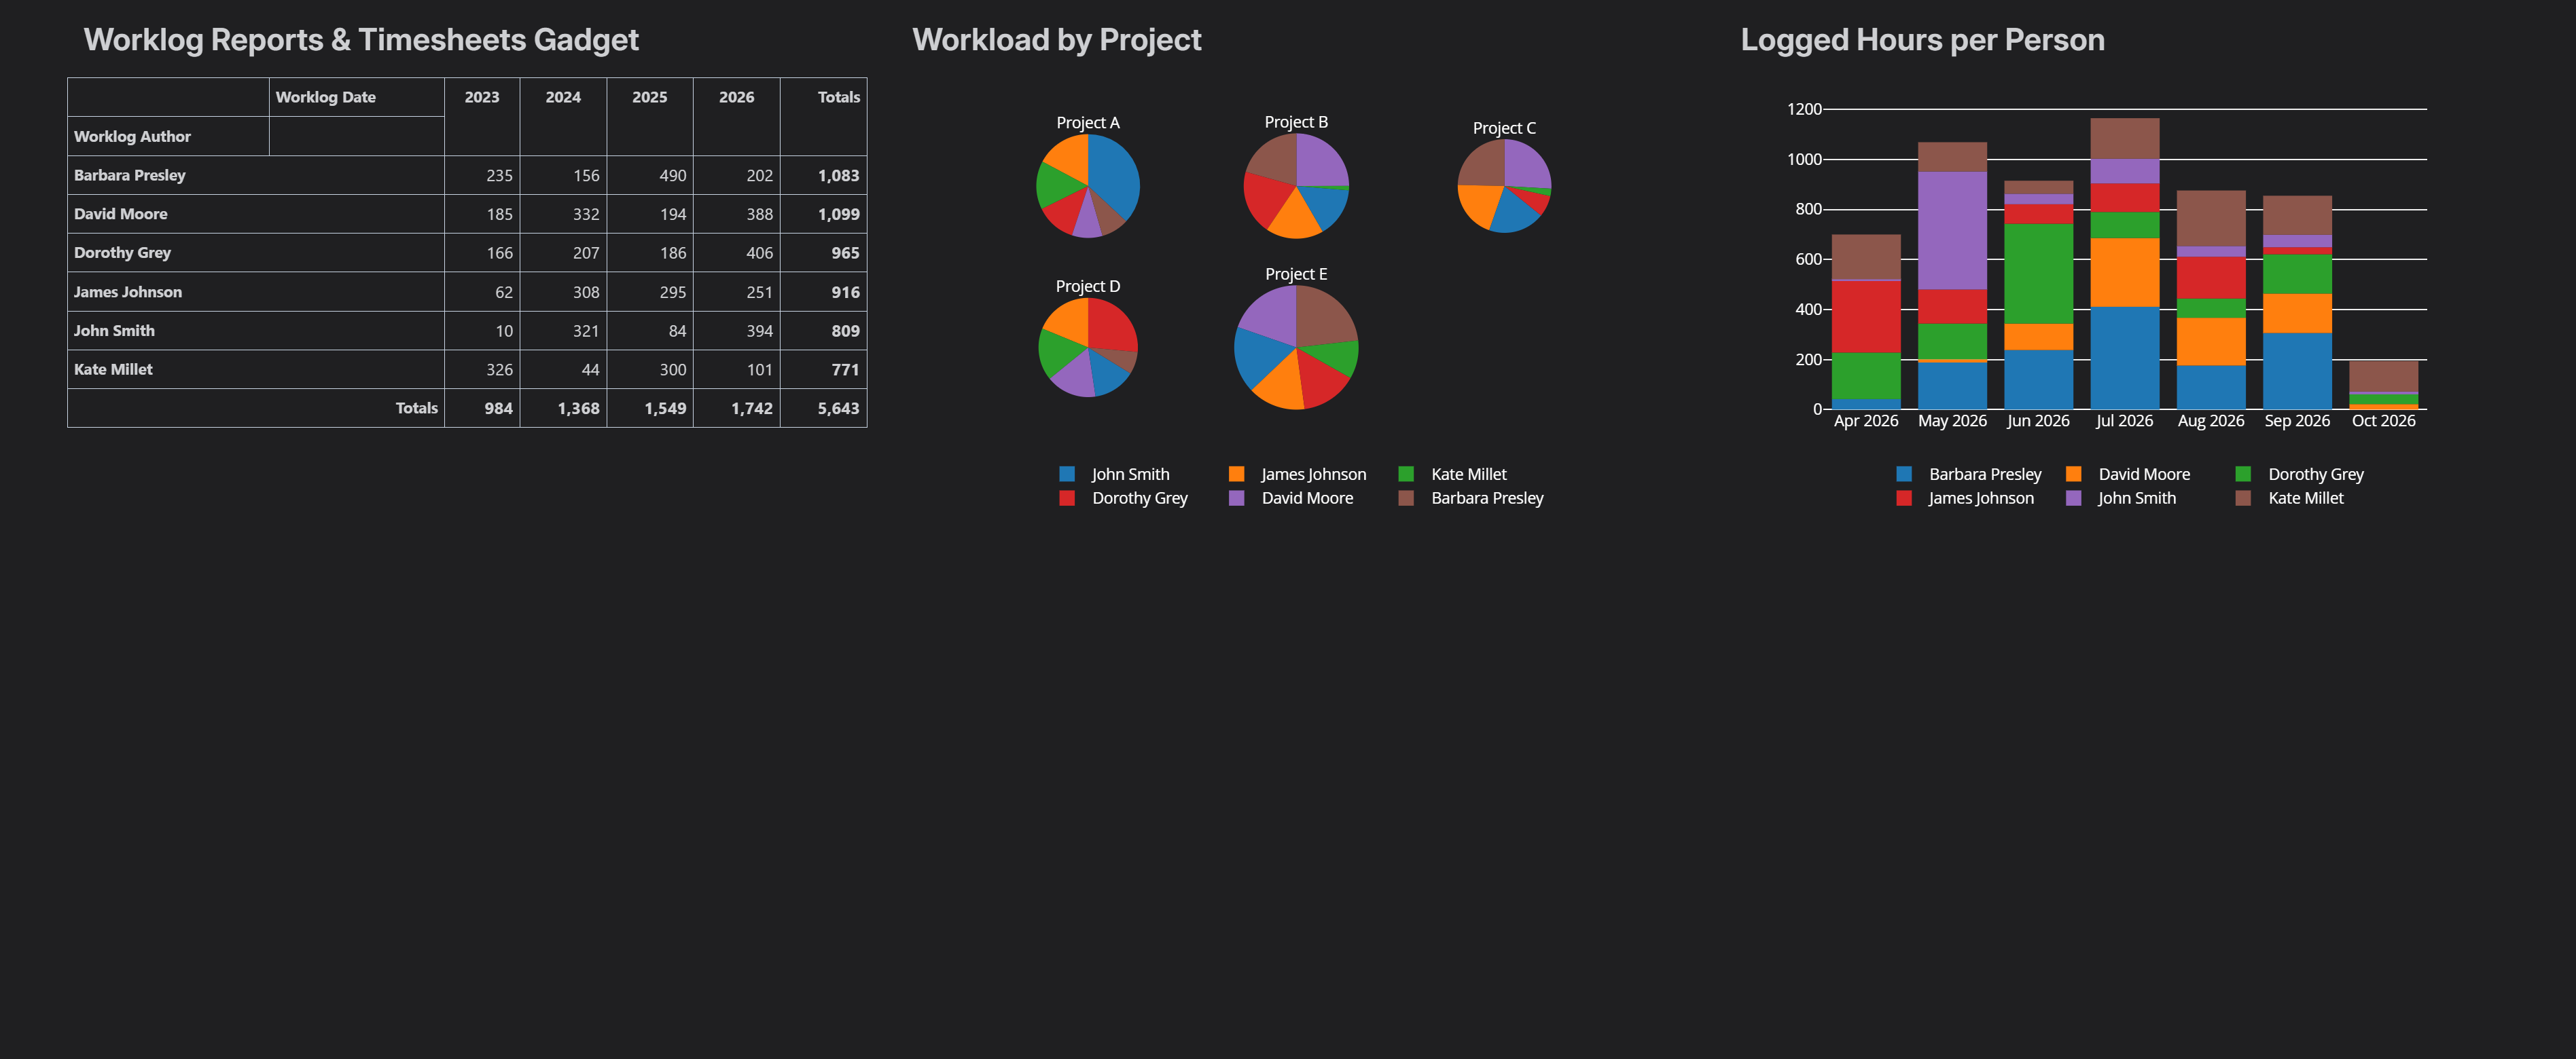Click Dorothy Grey green swatch in bar legend
The height and width of the screenshot is (1059, 2576).
pyautogui.click(x=2243, y=475)
